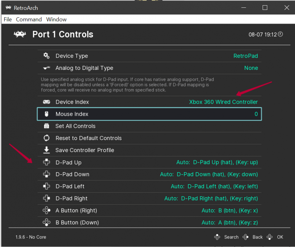Rebind the D-Pad Up (hat) binding value
Viewport: 295px width, 247px height.
[x=217, y=162]
